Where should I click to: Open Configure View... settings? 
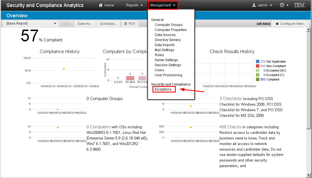tap(291, 24)
